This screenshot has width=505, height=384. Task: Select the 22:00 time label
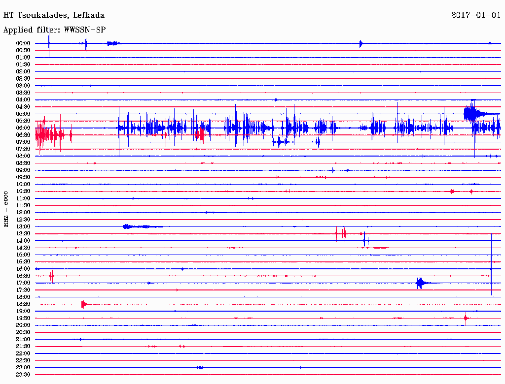[x=23, y=354]
